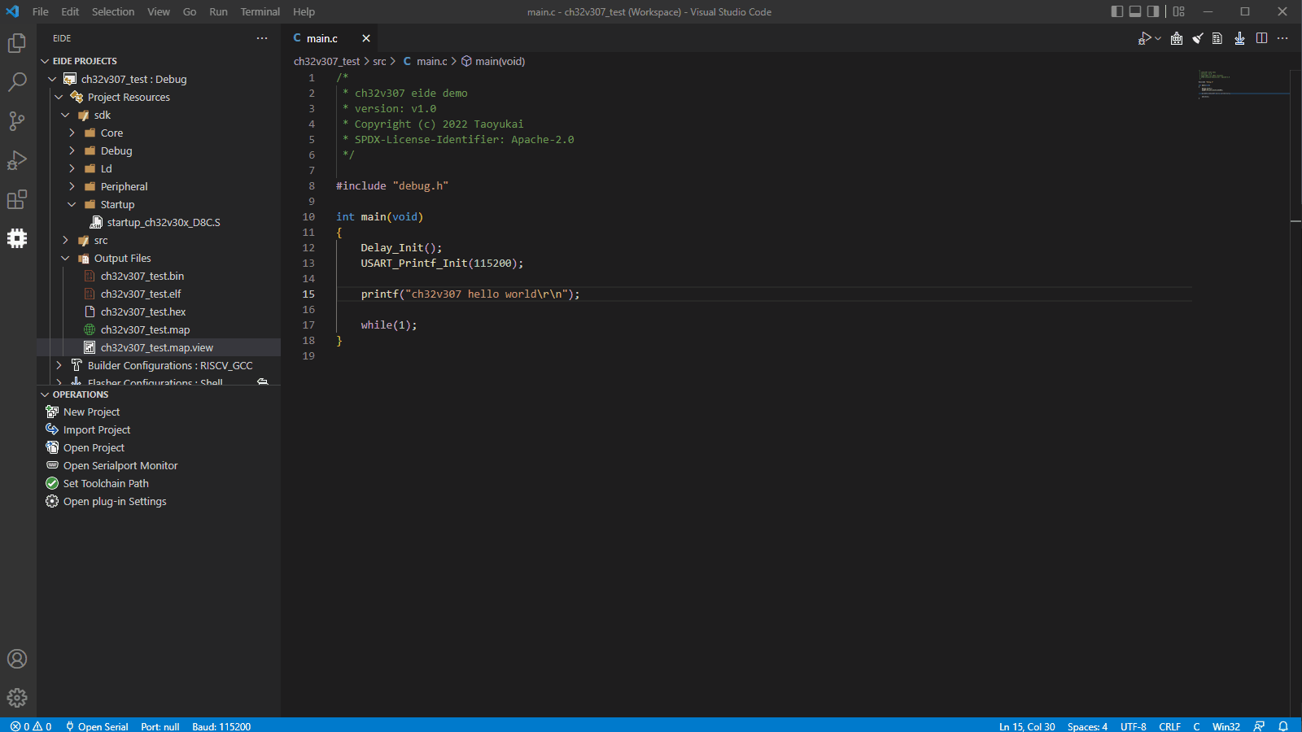Screen dimensions: 1302x732
Task: Open Run and Debug view
Action: pos(17,160)
